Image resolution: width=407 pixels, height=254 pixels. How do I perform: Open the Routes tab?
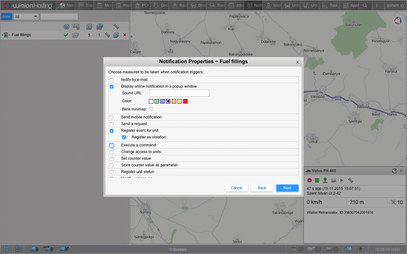[x=179, y=5]
